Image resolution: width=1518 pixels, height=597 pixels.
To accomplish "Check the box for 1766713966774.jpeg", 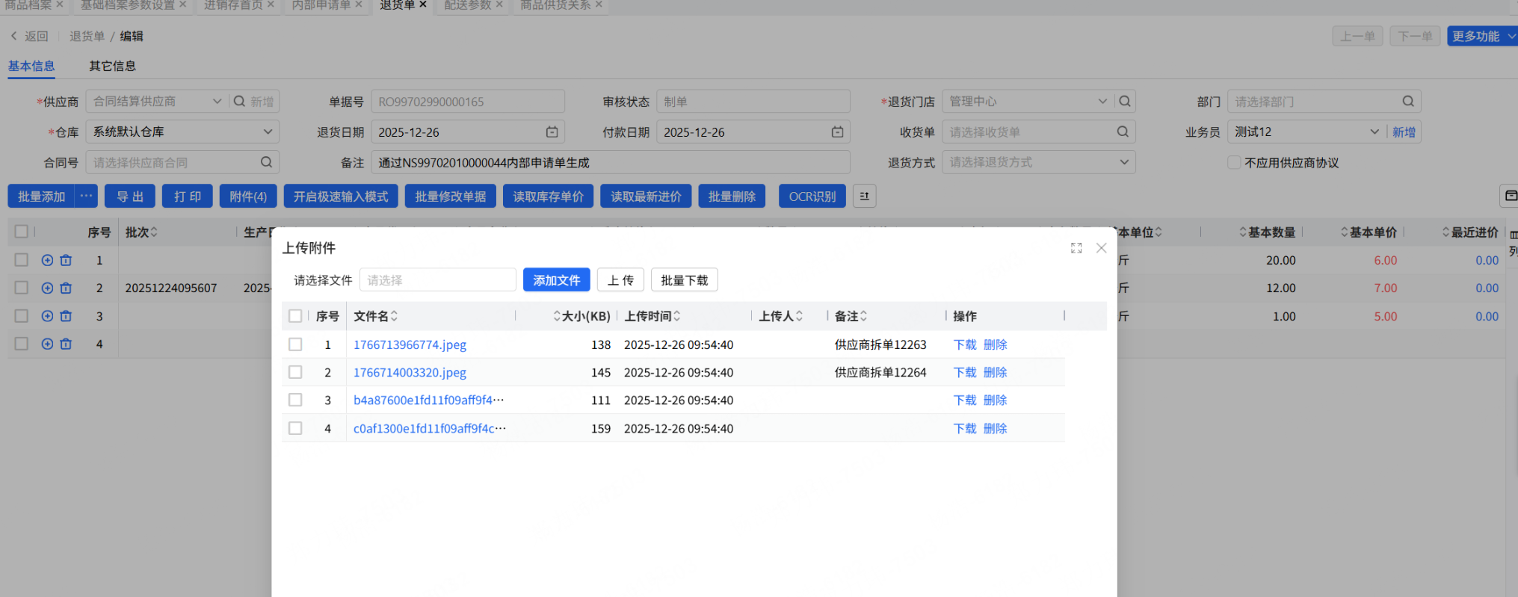I will pyautogui.click(x=295, y=344).
